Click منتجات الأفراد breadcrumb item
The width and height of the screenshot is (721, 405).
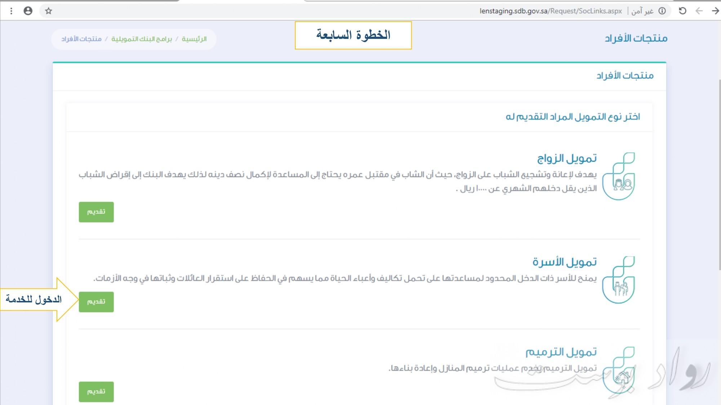[x=81, y=39]
